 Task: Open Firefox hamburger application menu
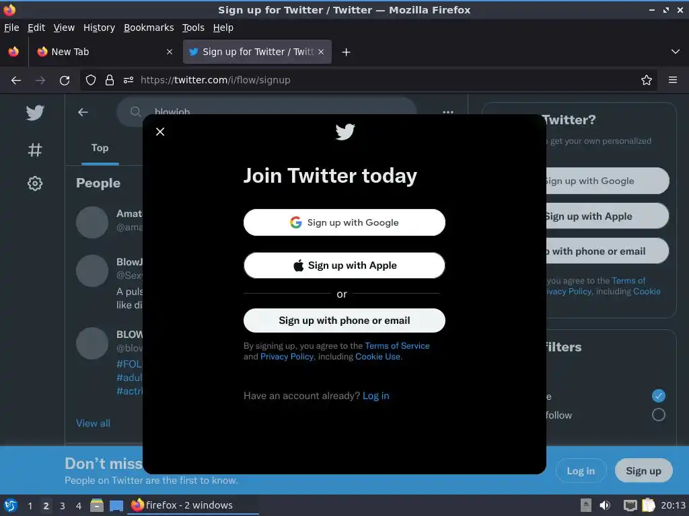673,80
